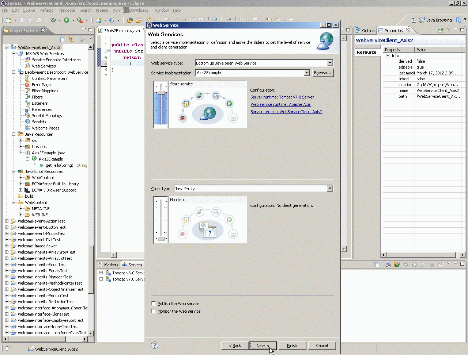Viewport: 468px width, 355px height.
Task: Click the Pin to selection icon in Properties
Action: 441,30
